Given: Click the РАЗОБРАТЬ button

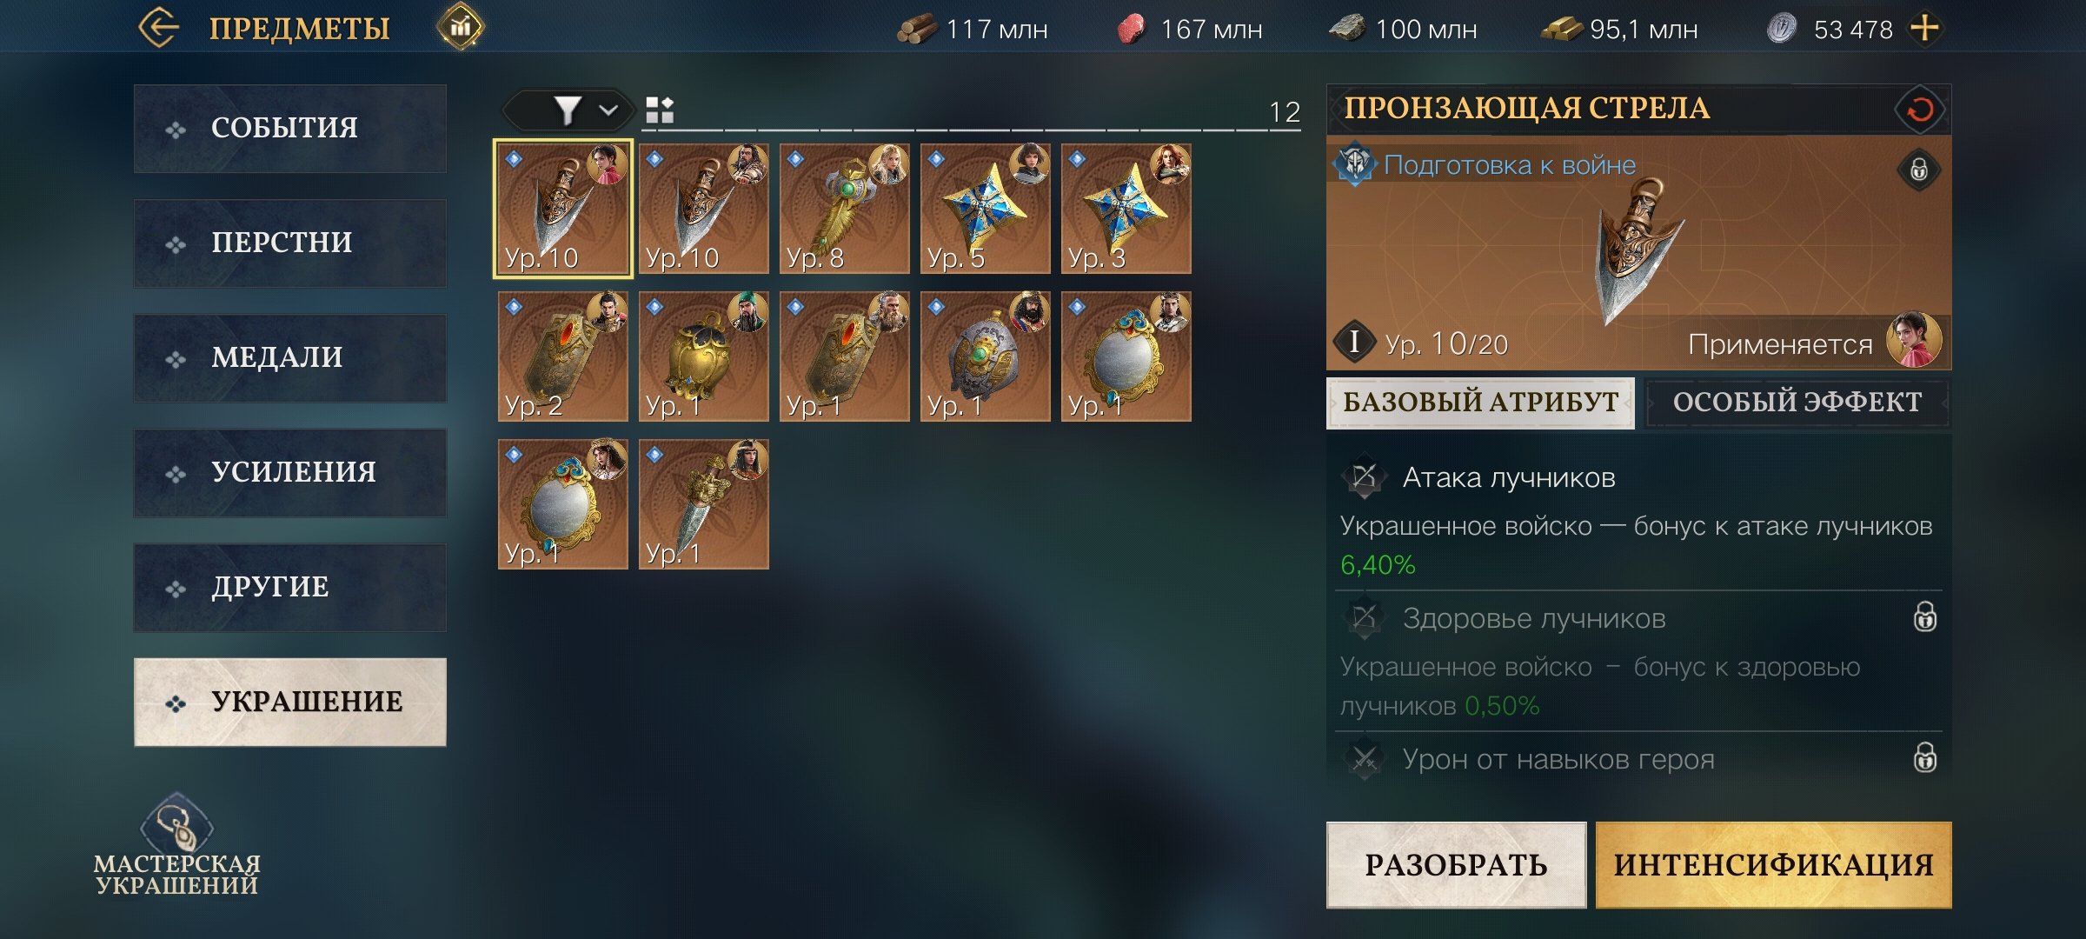Looking at the screenshot, I should click(1456, 865).
